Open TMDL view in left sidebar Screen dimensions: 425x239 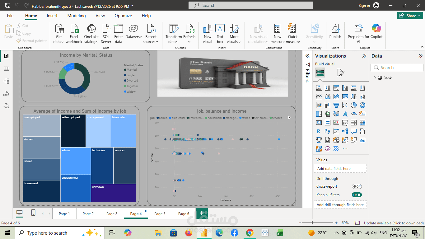6,106
